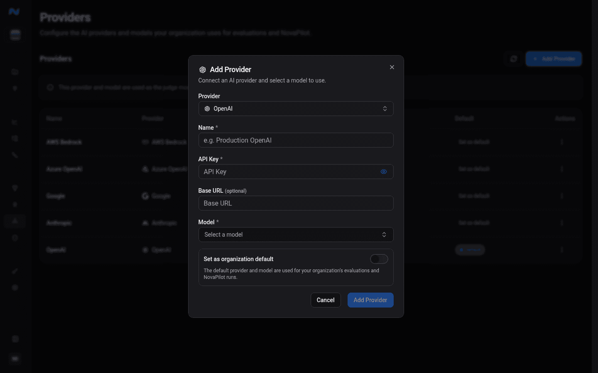
Task: Click the 'Add Provider' dialog heading
Action: [230, 70]
